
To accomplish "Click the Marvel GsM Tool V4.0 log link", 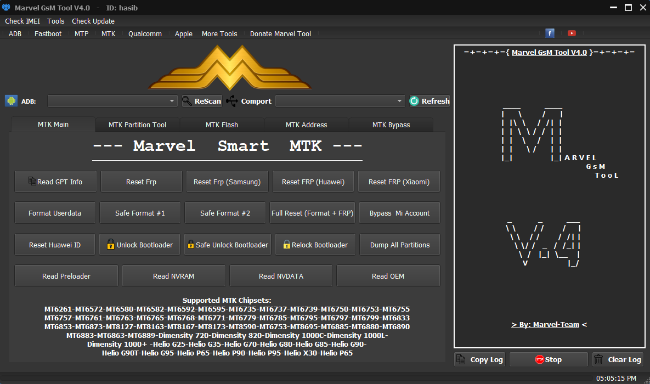I will (x=549, y=52).
